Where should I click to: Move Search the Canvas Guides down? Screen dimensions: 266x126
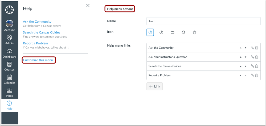245,66
